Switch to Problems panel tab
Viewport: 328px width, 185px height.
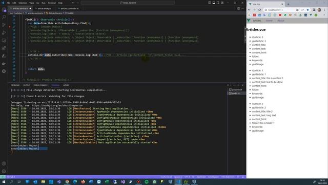tap(15, 85)
